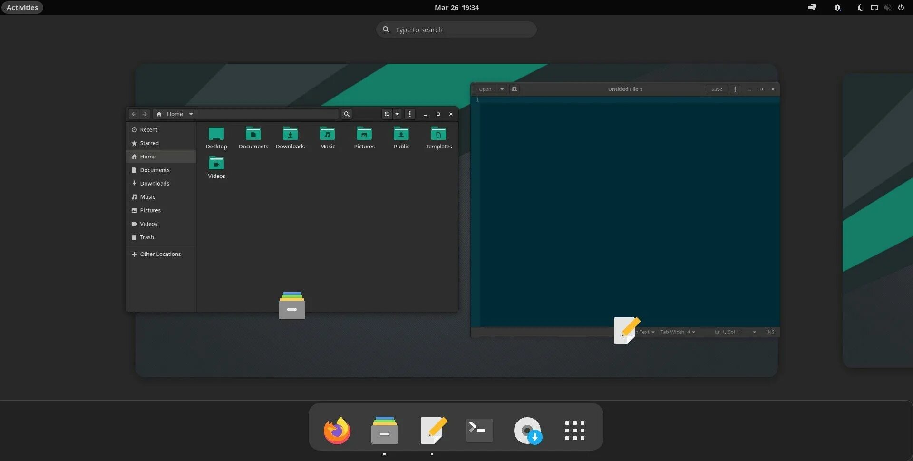Maximize the Text Editor window
913x461 pixels.
(x=761, y=89)
